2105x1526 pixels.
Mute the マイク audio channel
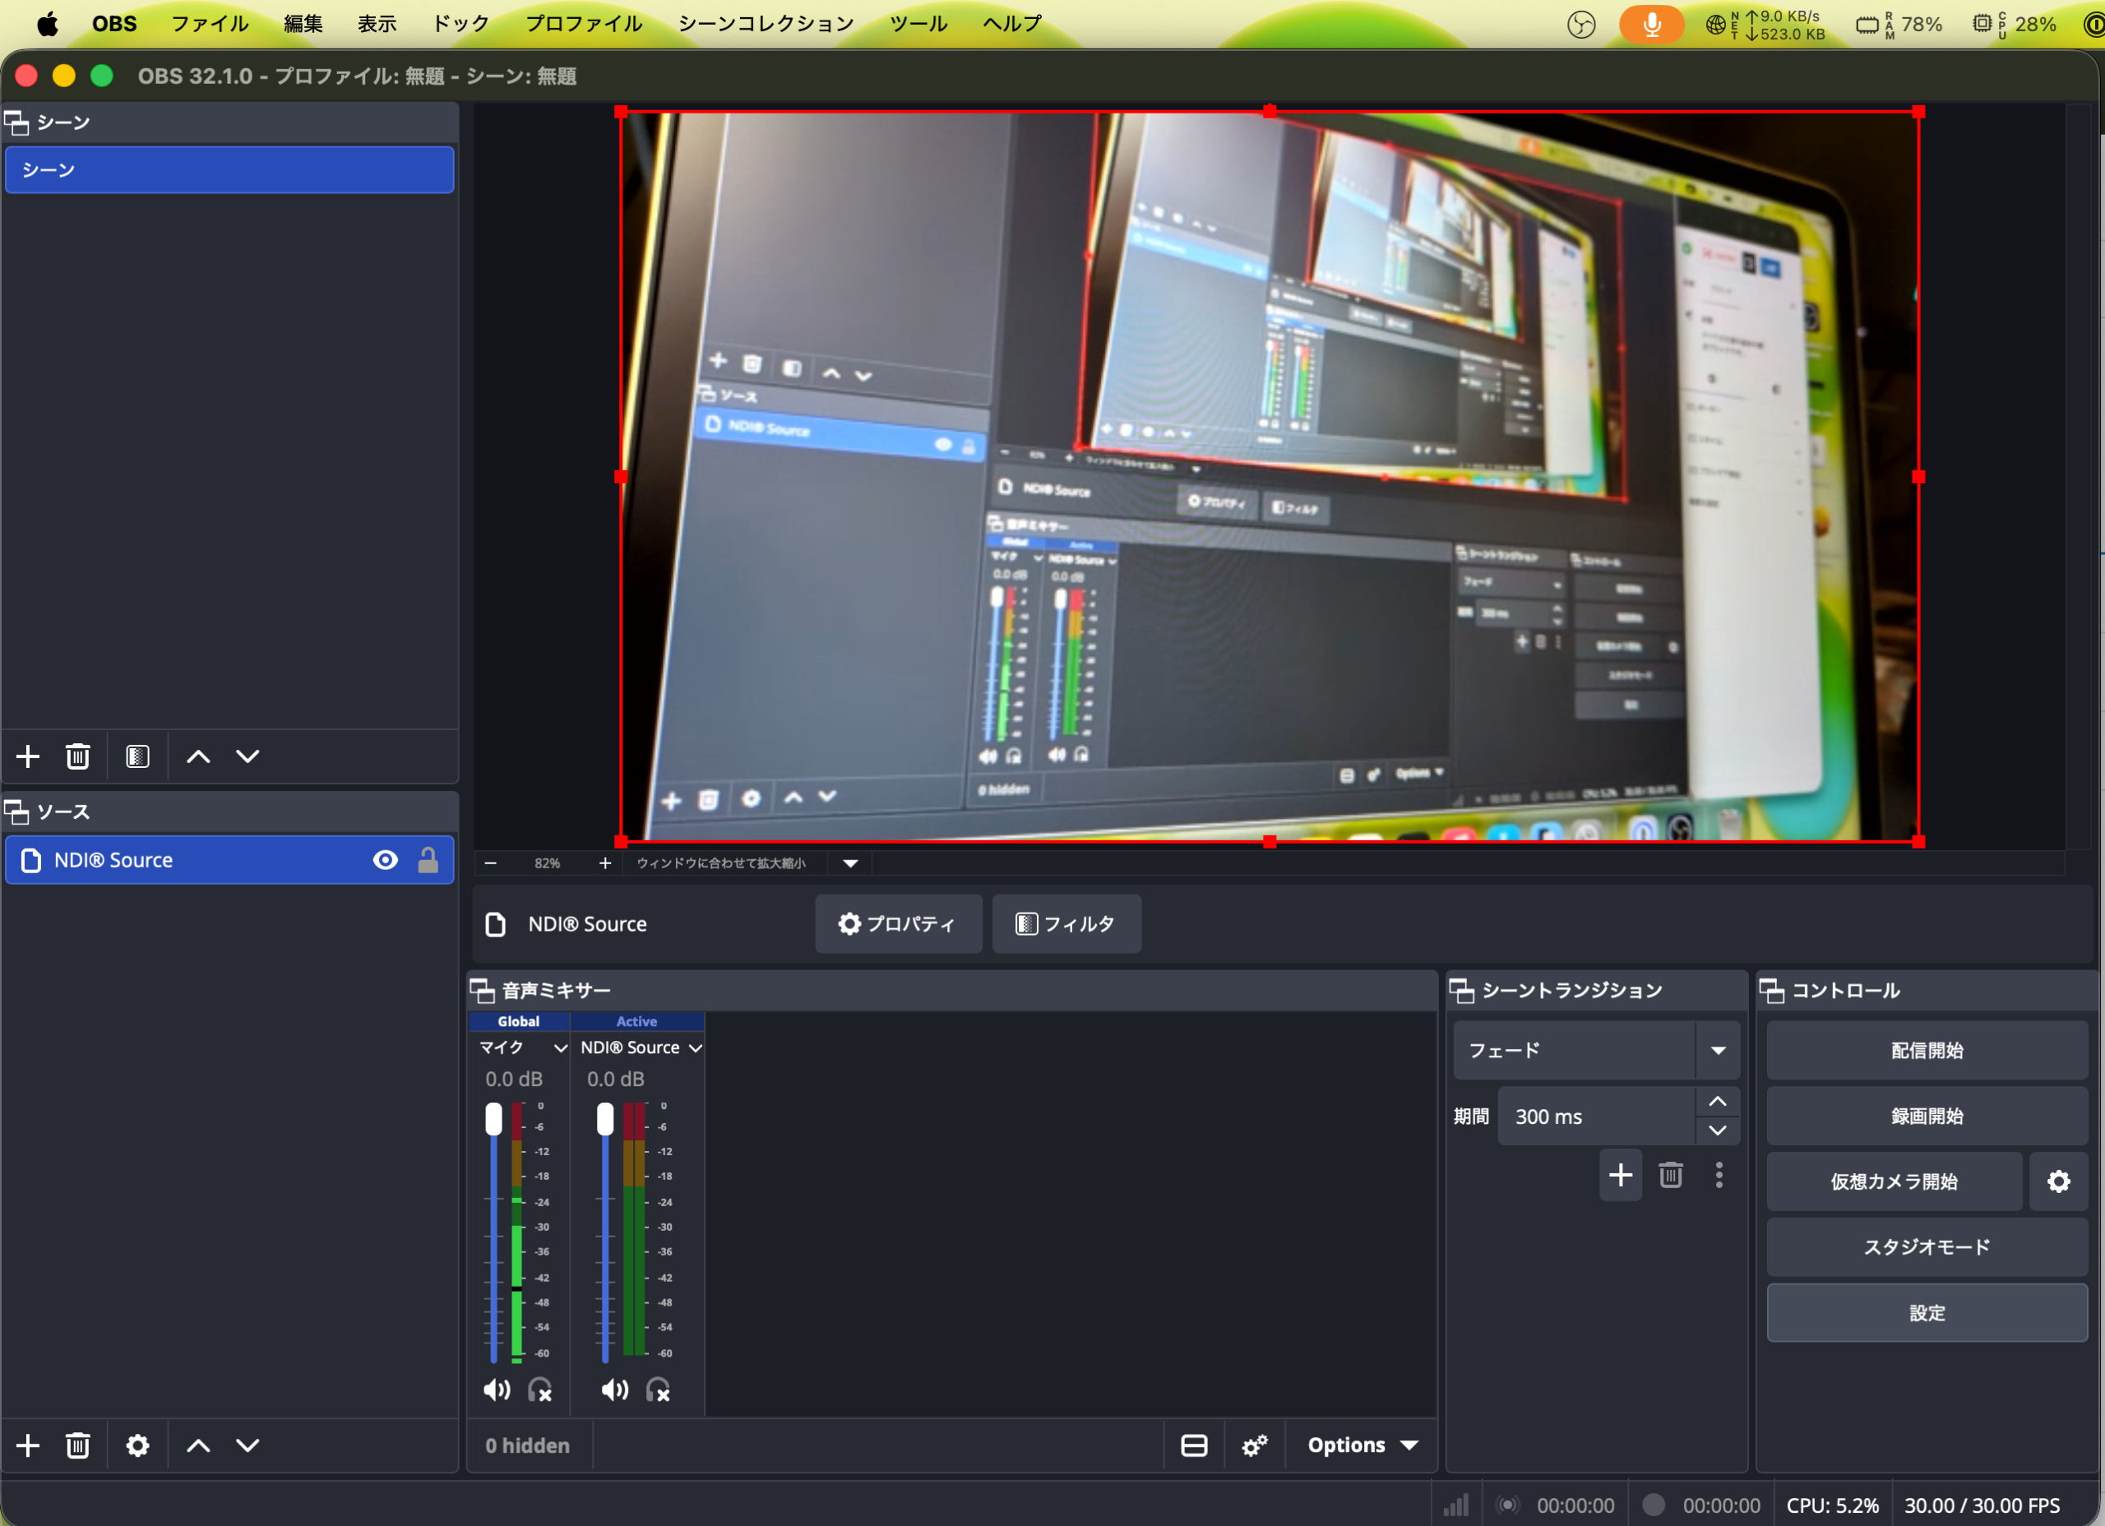click(x=497, y=1390)
